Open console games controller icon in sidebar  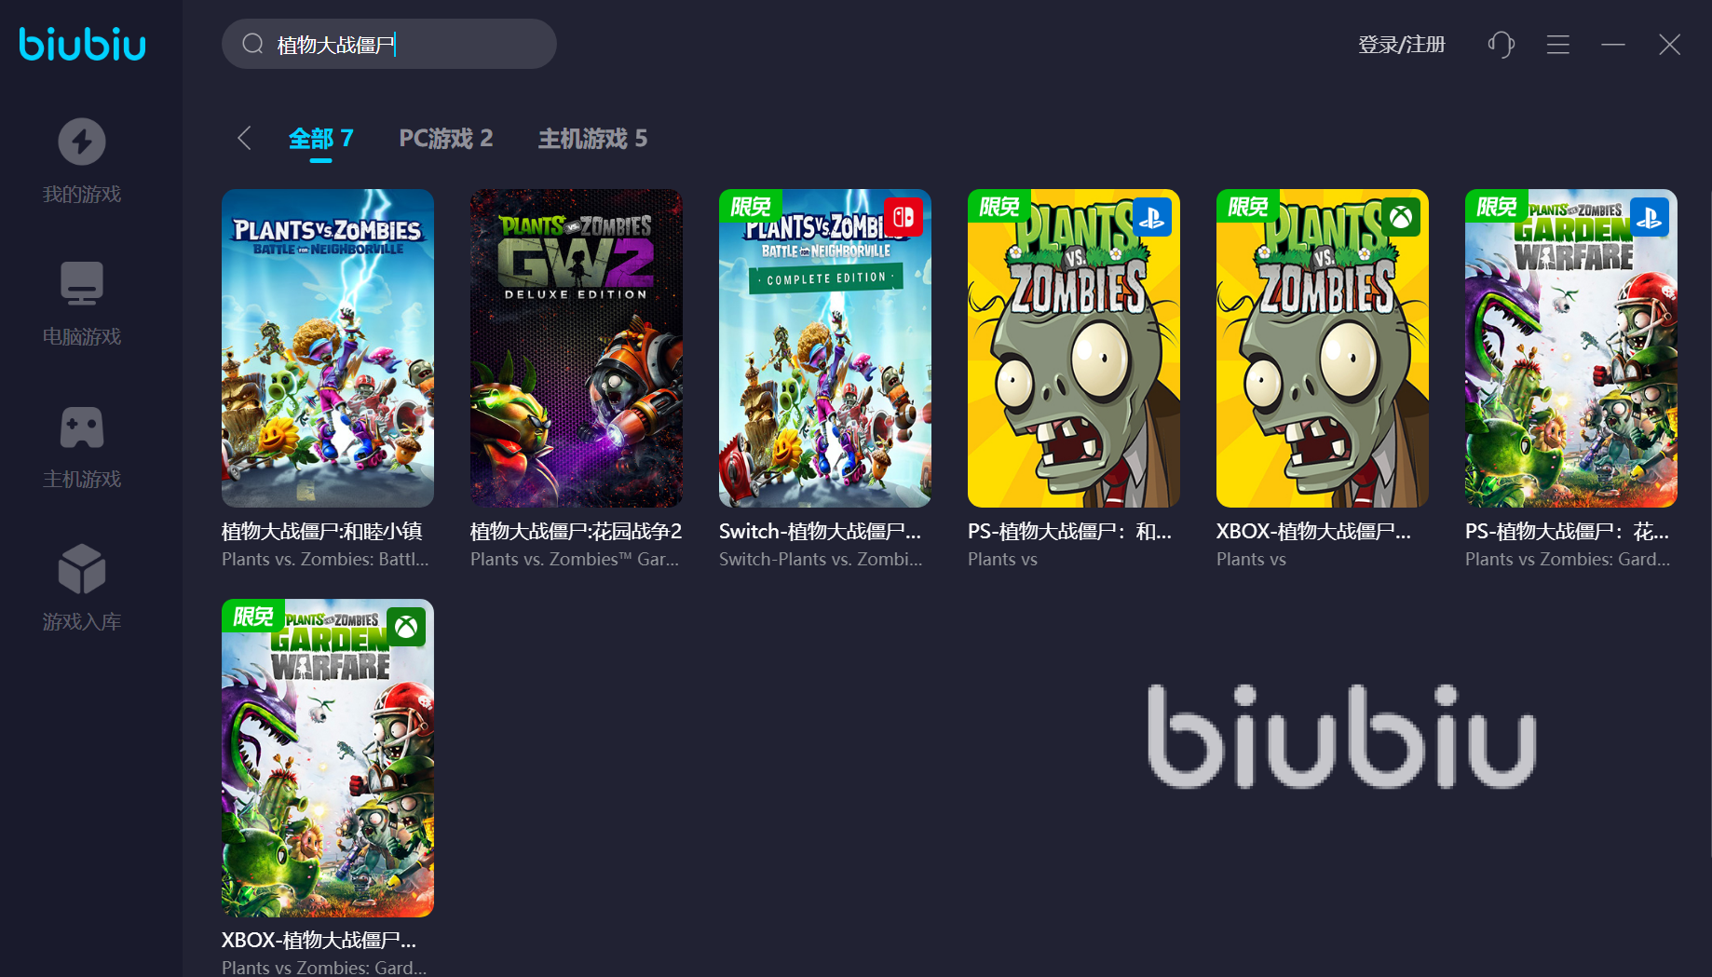(82, 427)
